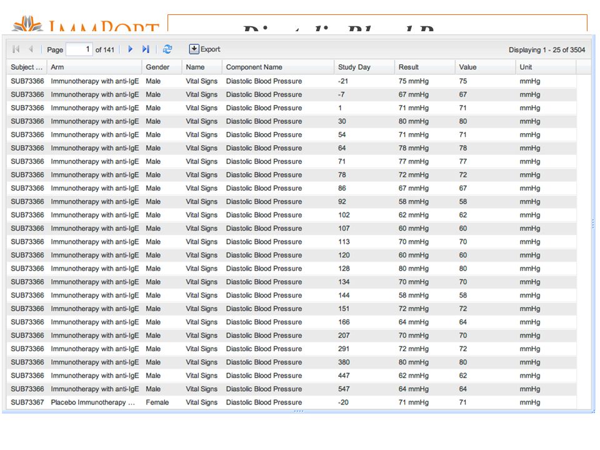Click the 'Placebo Immunotherapy ...' arm cell

click(x=93, y=402)
